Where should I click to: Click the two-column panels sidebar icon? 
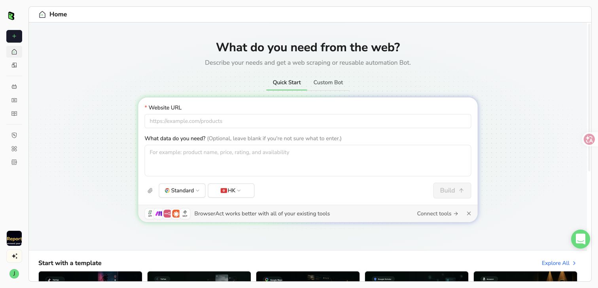coord(14,100)
